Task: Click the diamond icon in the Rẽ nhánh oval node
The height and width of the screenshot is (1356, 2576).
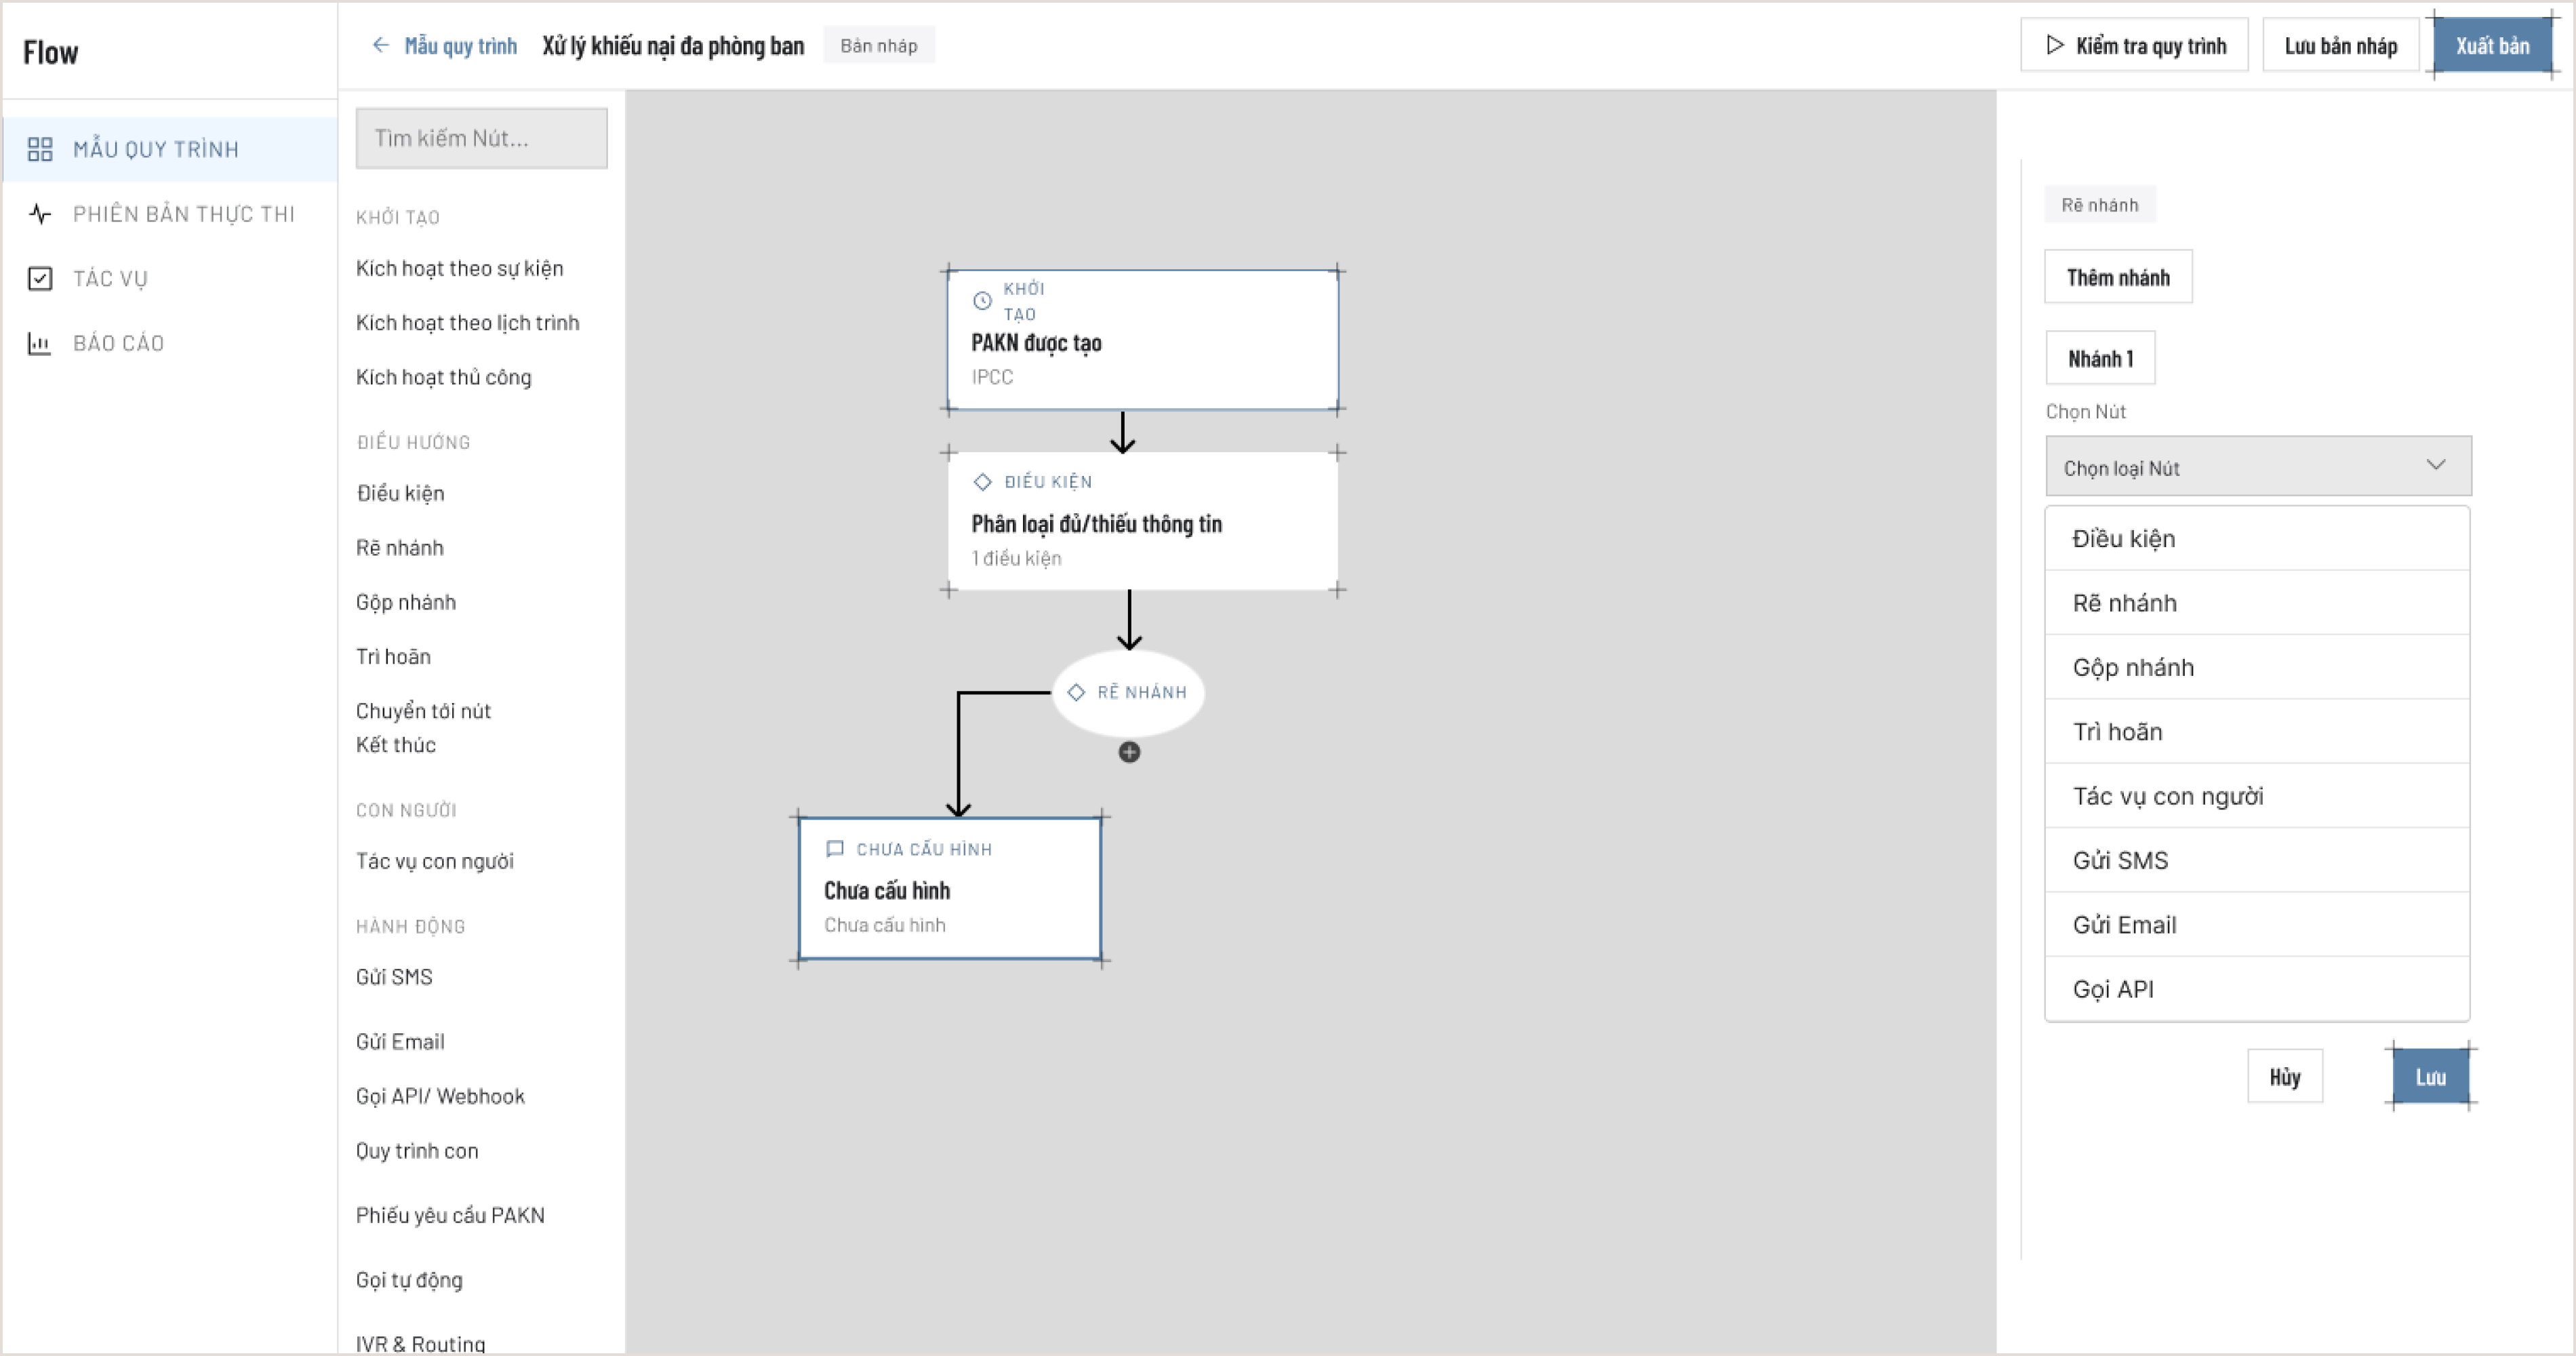Action: pos(1076,692)
